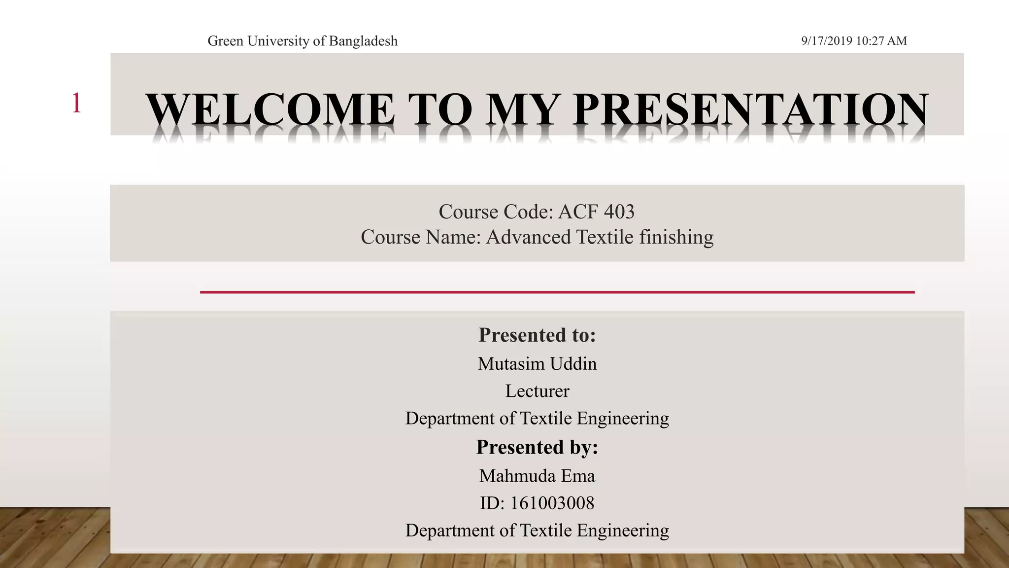
Task: Click the slide number 1
Action: (76, 104)
